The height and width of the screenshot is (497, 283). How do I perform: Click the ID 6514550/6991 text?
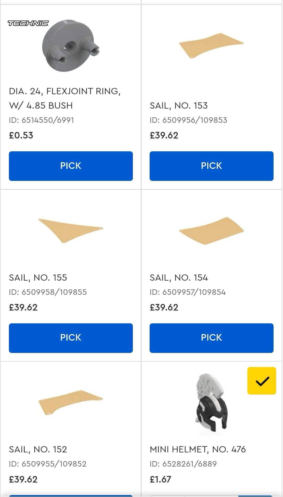click(41, 120)
